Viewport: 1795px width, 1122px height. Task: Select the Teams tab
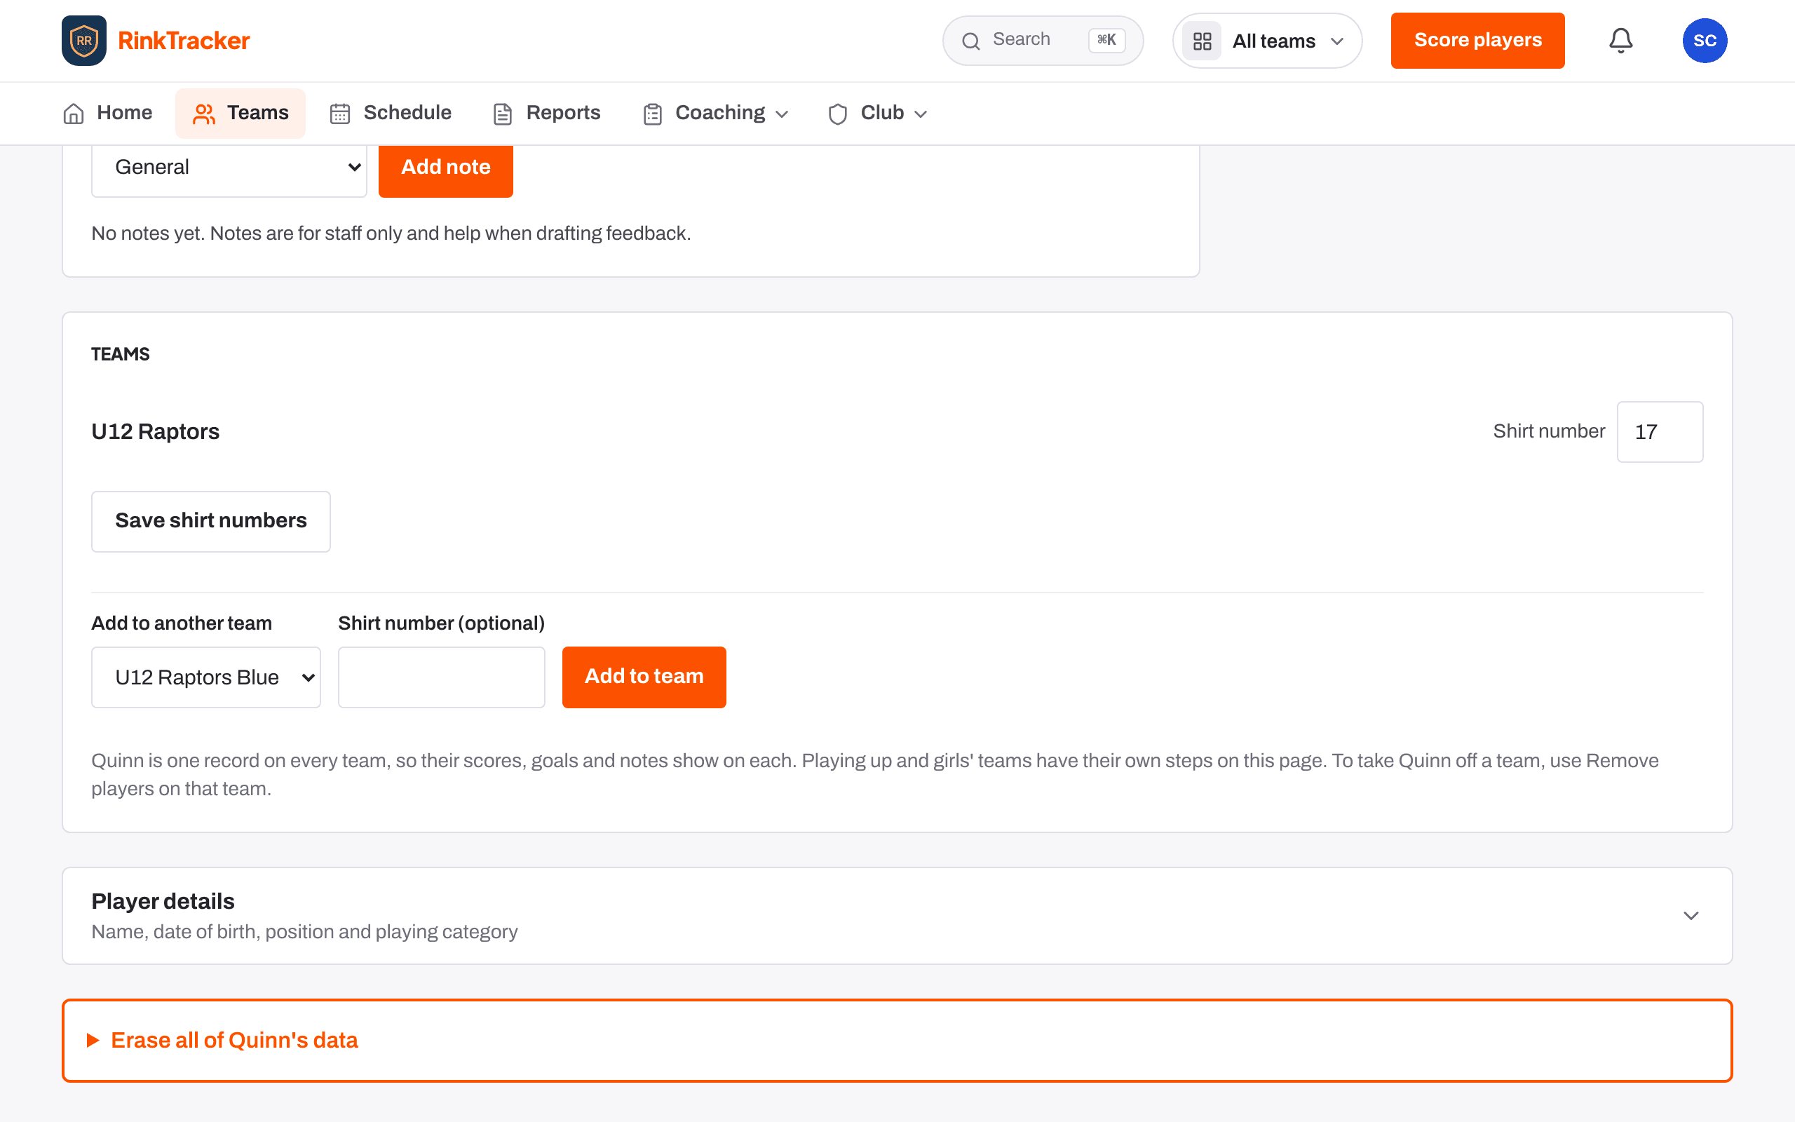(x=241, y=114)
